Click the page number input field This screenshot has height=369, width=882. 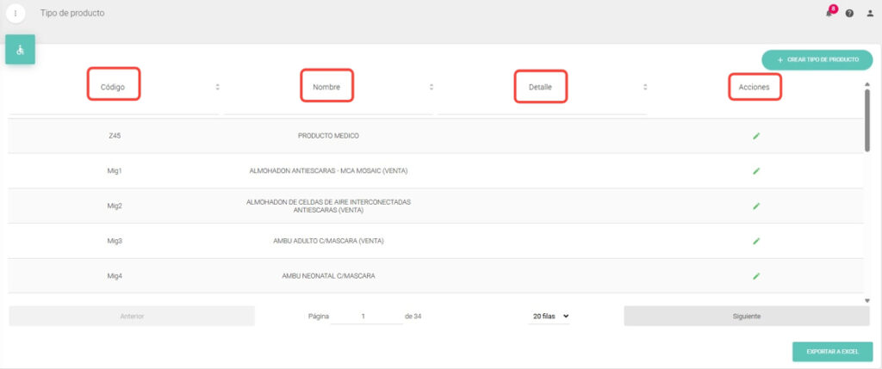point(365,317)
